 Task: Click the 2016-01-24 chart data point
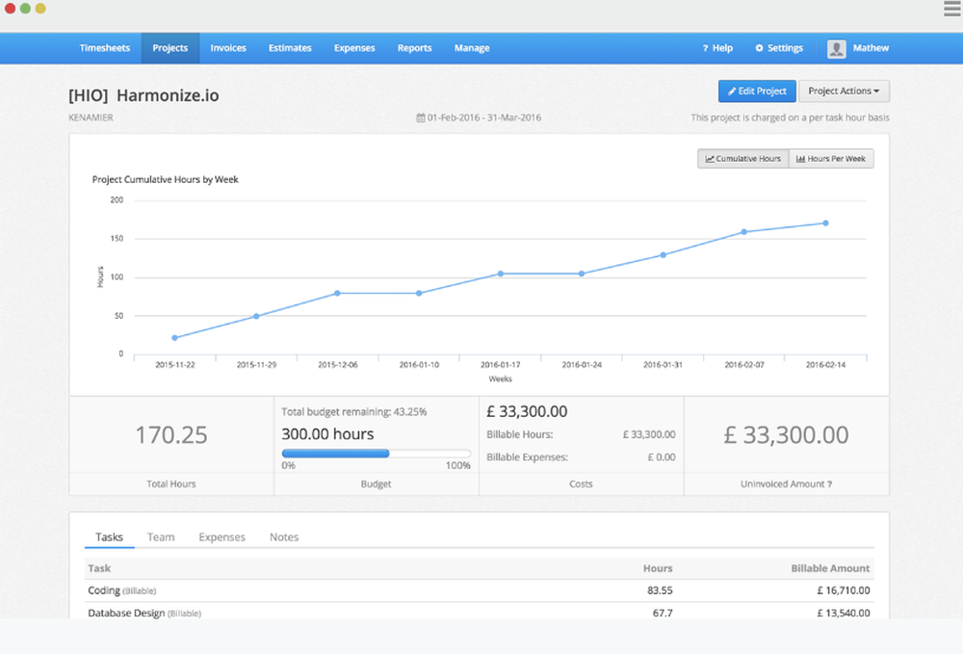tap(582, 274)
